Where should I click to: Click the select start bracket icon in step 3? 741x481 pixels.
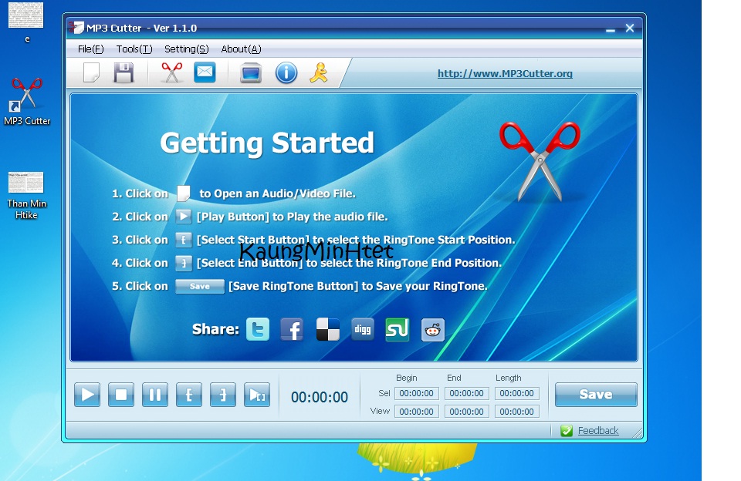pyautogui.click(x=184, y=240)
